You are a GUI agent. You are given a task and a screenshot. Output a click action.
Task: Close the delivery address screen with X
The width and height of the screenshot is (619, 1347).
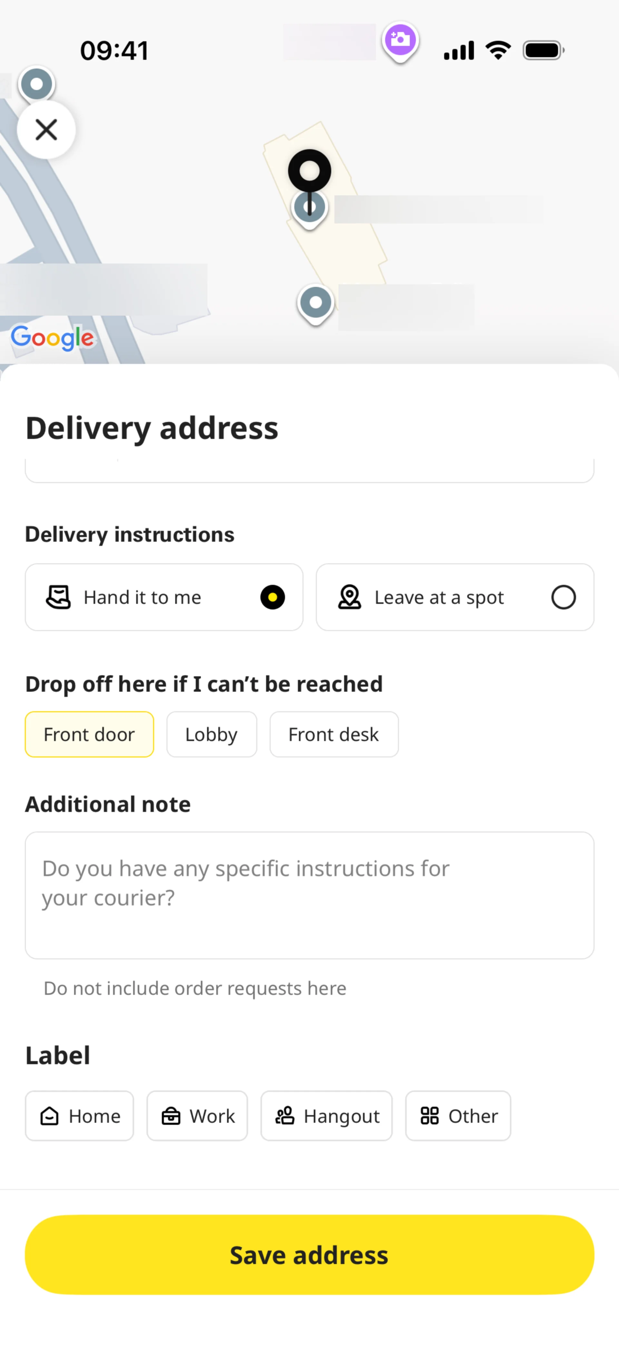pyautogui.click(x=46, y=129)
